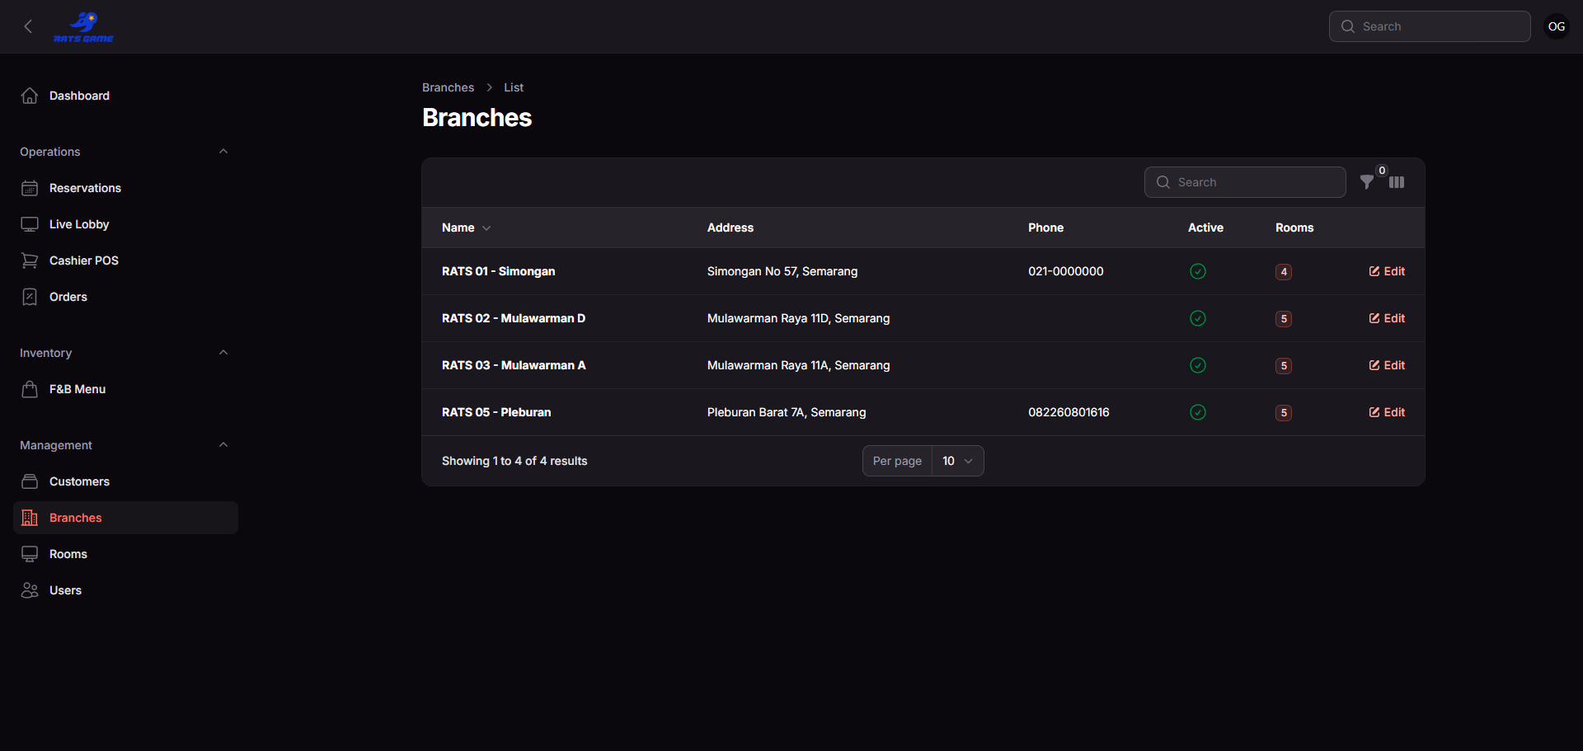Collapse the Inventory sidebar group
The width and height of the screenshot is (1583, 751).
coord(223,353)
